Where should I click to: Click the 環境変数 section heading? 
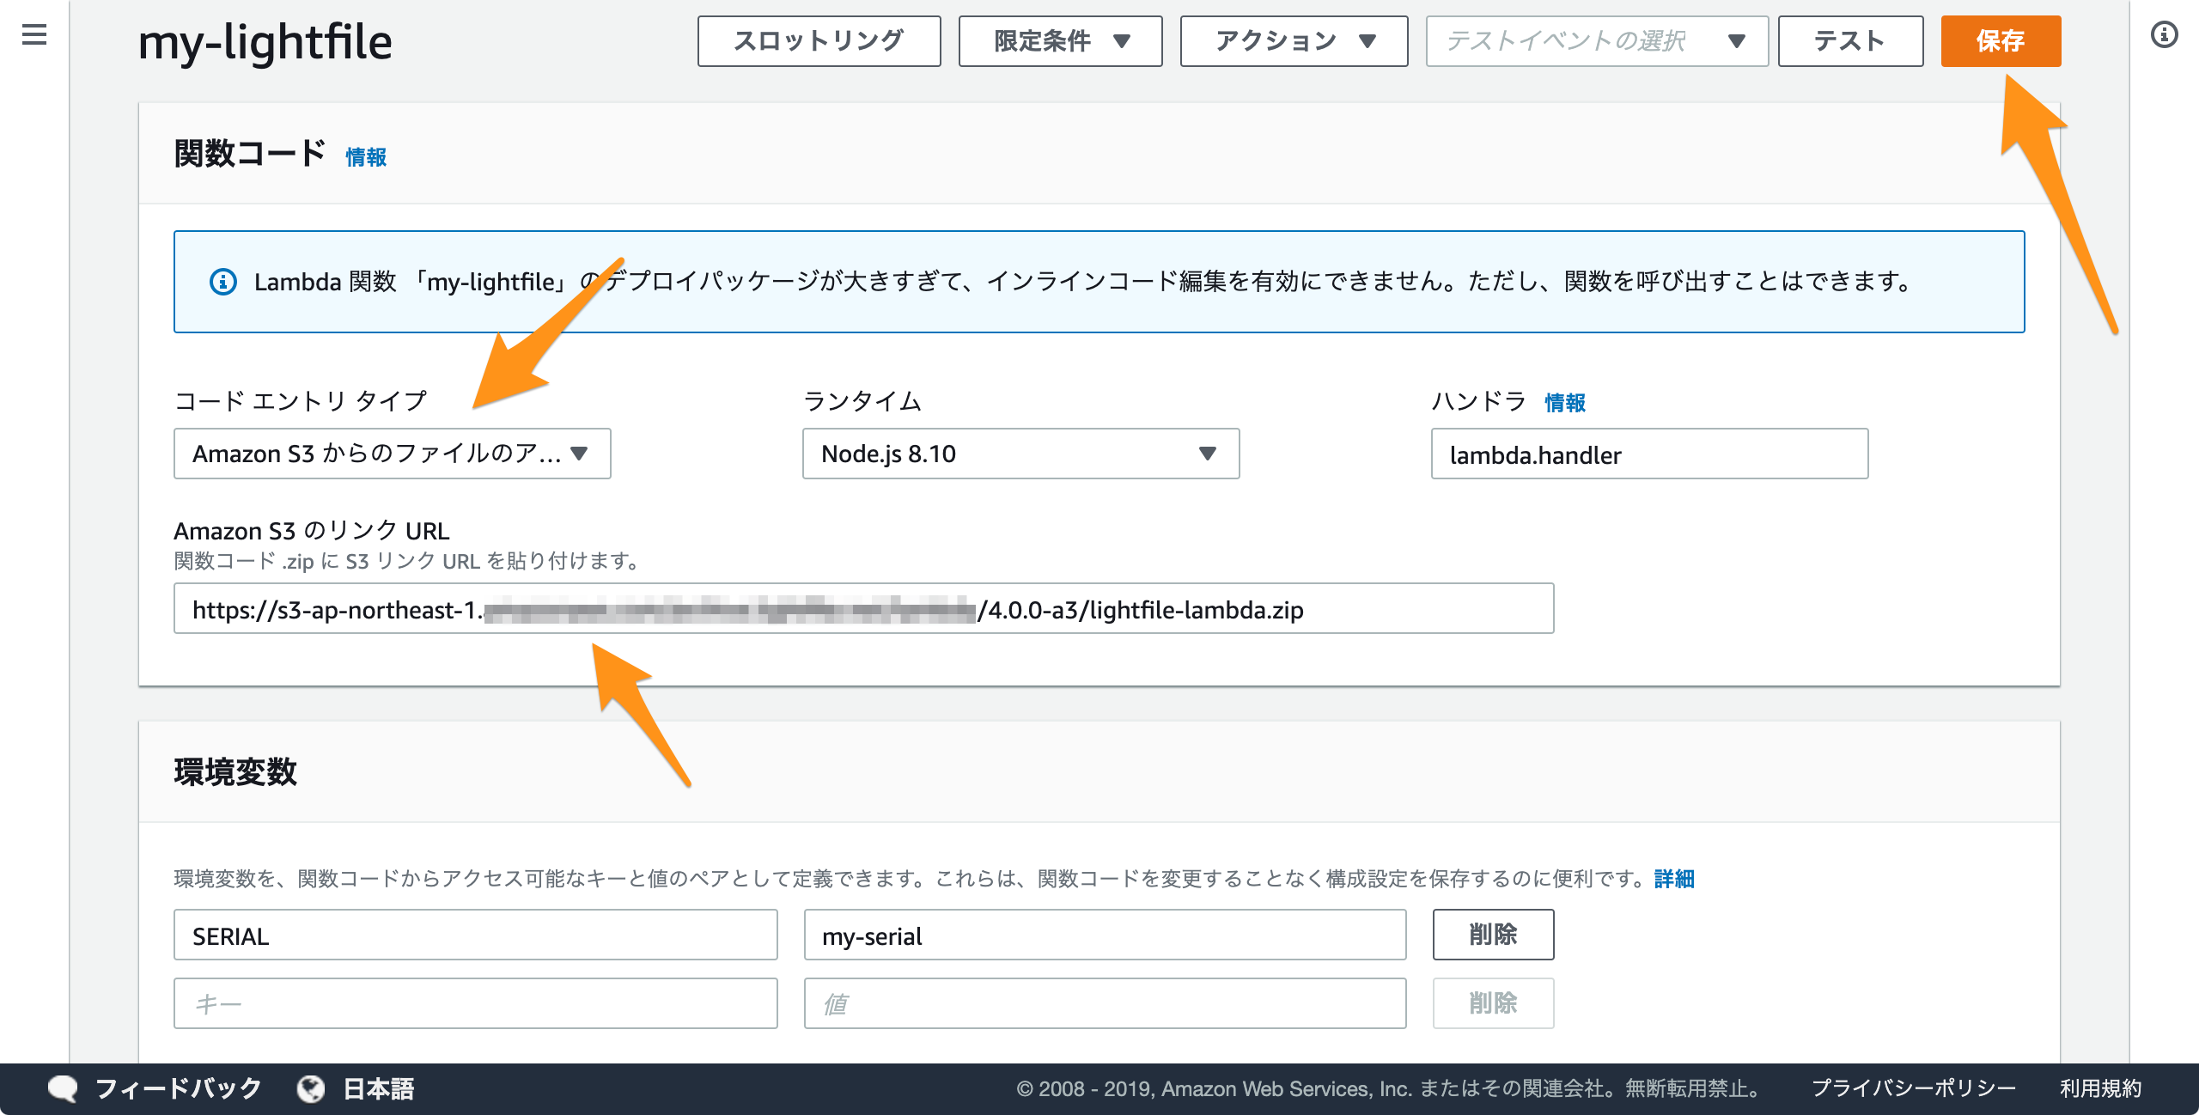(235, 771)
